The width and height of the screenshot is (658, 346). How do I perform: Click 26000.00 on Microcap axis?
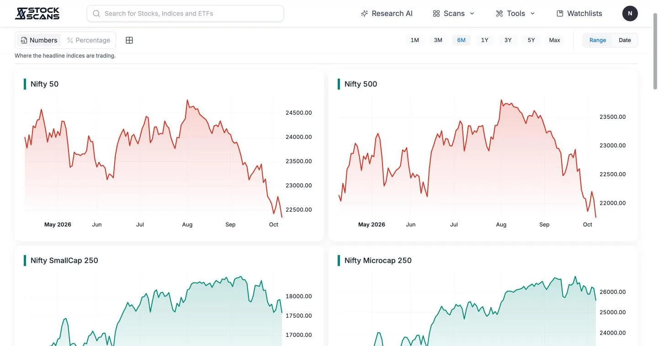pos(612,292)
